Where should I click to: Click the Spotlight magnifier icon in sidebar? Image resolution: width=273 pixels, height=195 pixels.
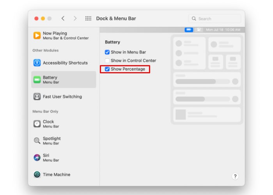click(x=37, y=140)
